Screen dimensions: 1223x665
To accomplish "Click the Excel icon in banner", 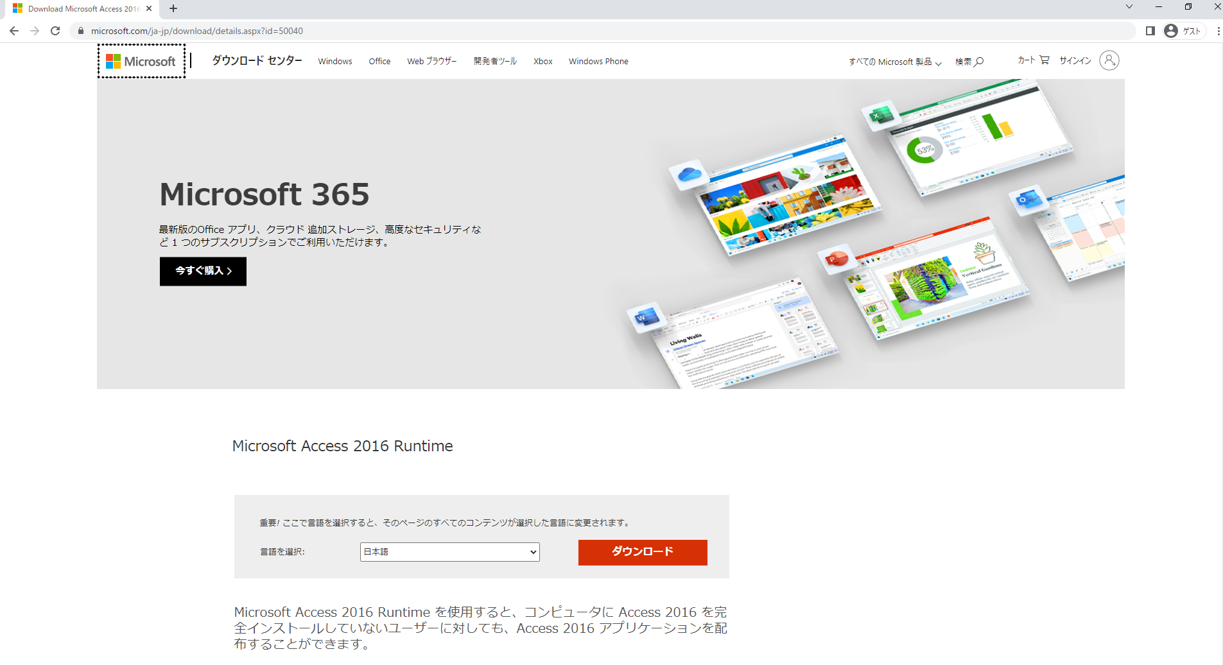I will point(881,116).
